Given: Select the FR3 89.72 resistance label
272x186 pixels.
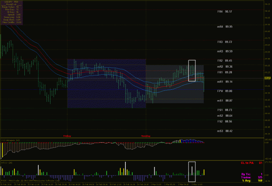Looking at the screenshot, I should pos(225,42).
